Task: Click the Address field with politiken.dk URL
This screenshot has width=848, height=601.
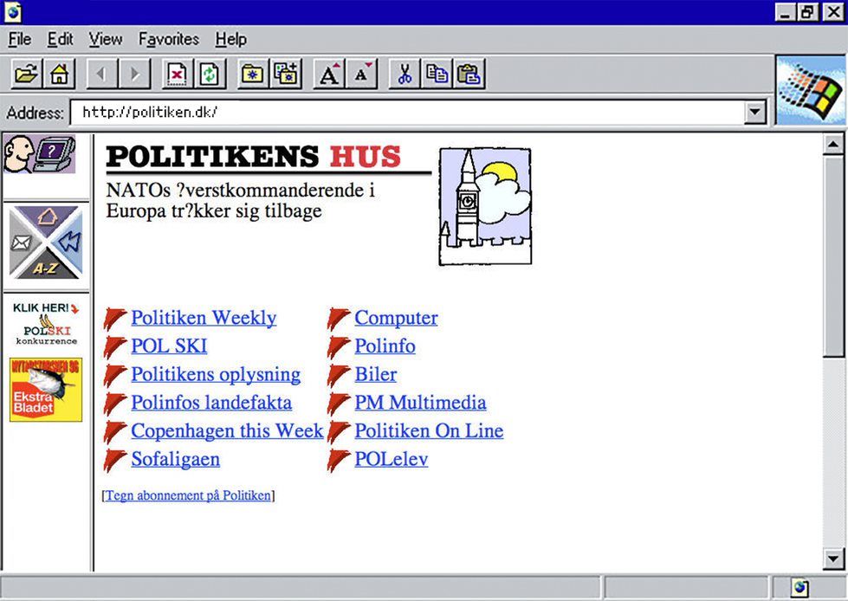Action: tap(407, 113)
